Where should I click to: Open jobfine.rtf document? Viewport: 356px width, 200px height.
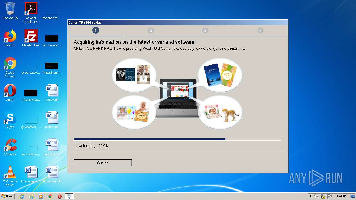51,120
